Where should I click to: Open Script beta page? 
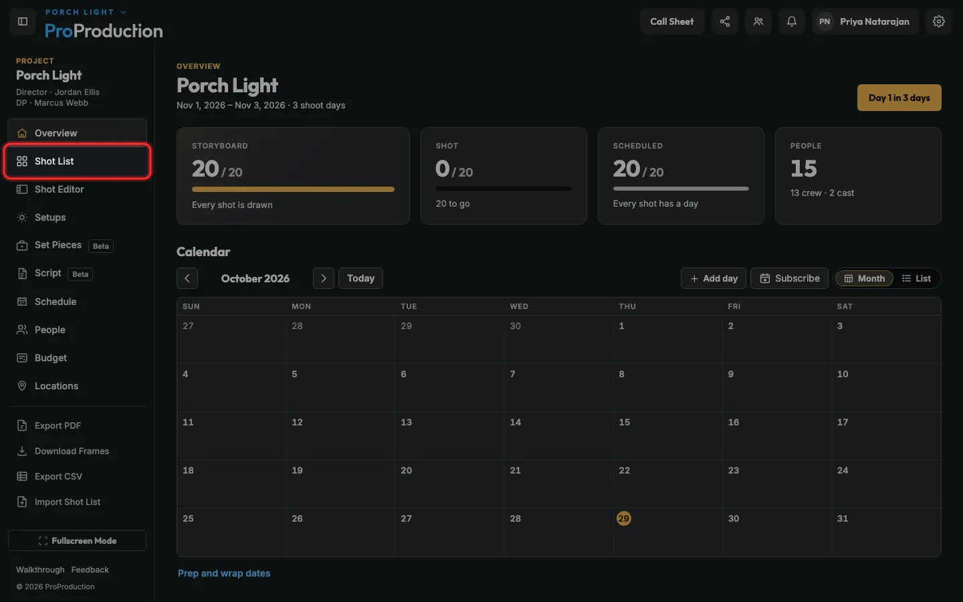coord(78,274)
